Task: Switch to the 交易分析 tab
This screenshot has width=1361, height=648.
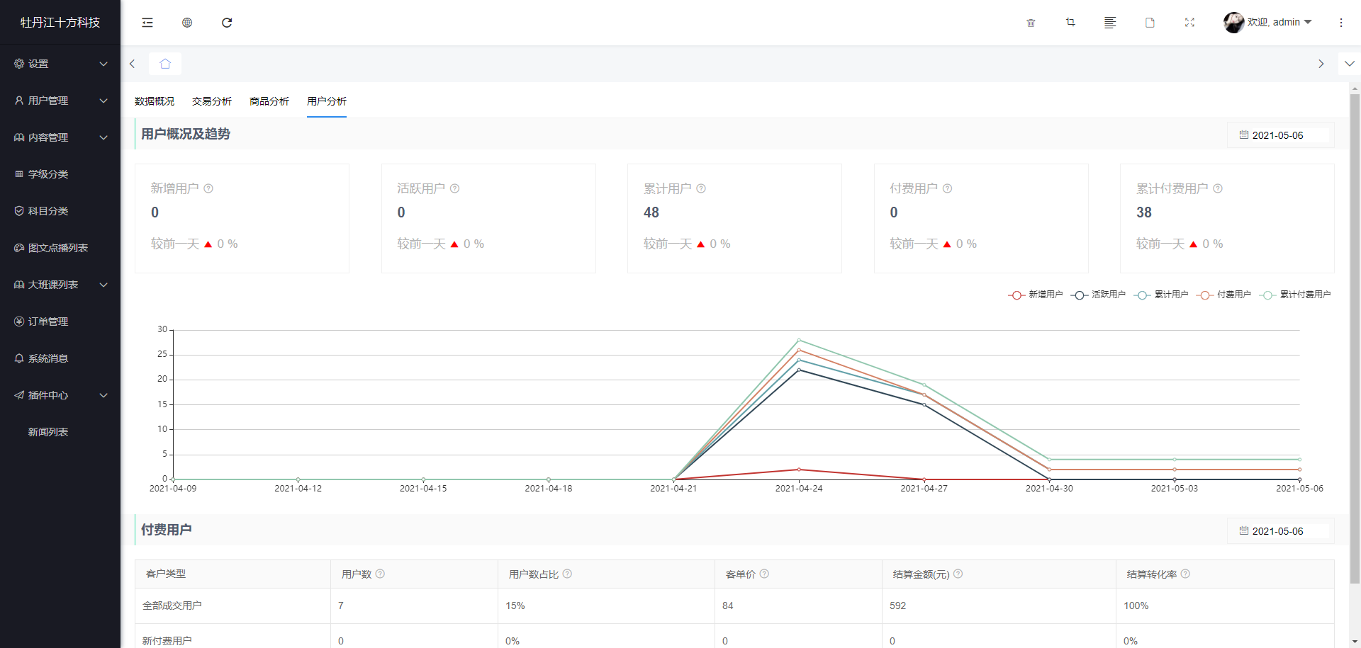Action: click(x=212, y=101)
